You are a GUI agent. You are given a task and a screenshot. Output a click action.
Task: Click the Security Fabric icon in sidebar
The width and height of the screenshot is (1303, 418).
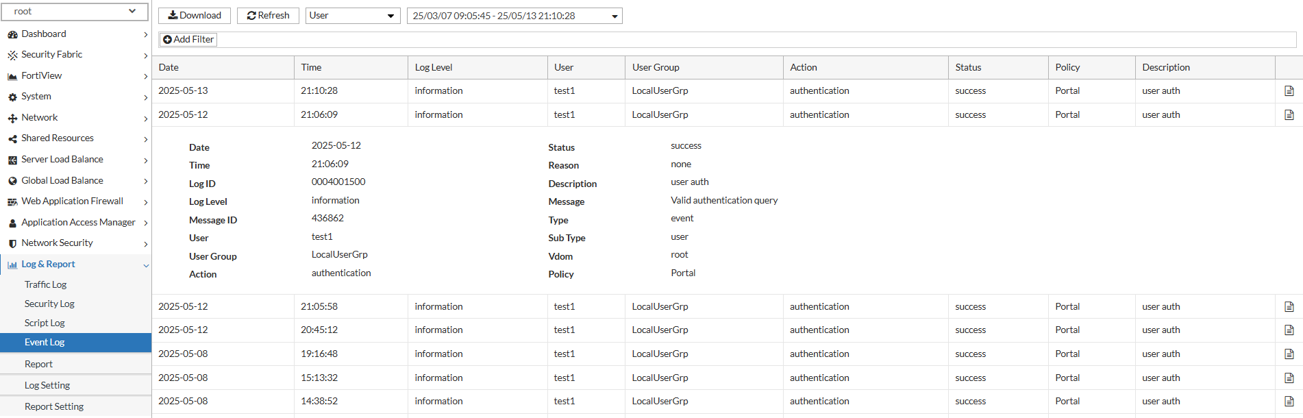[12, 55]
